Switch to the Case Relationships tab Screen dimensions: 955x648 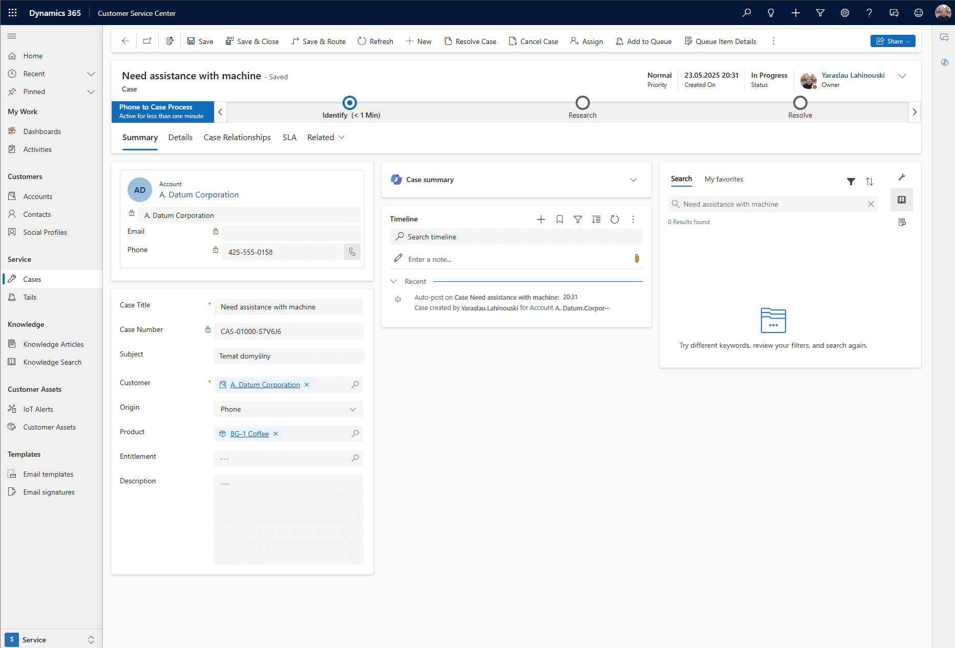coord(237,137)
